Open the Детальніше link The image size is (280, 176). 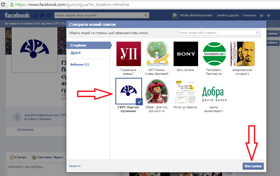tap(25, 129)
